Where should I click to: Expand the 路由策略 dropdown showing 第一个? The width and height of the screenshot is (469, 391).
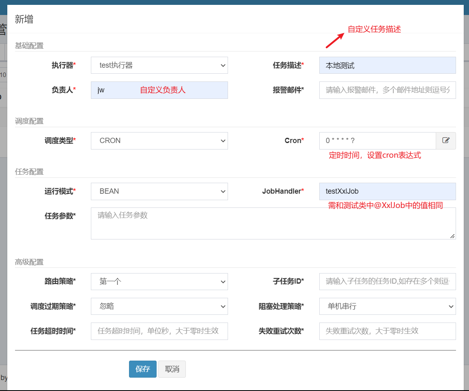159,281
